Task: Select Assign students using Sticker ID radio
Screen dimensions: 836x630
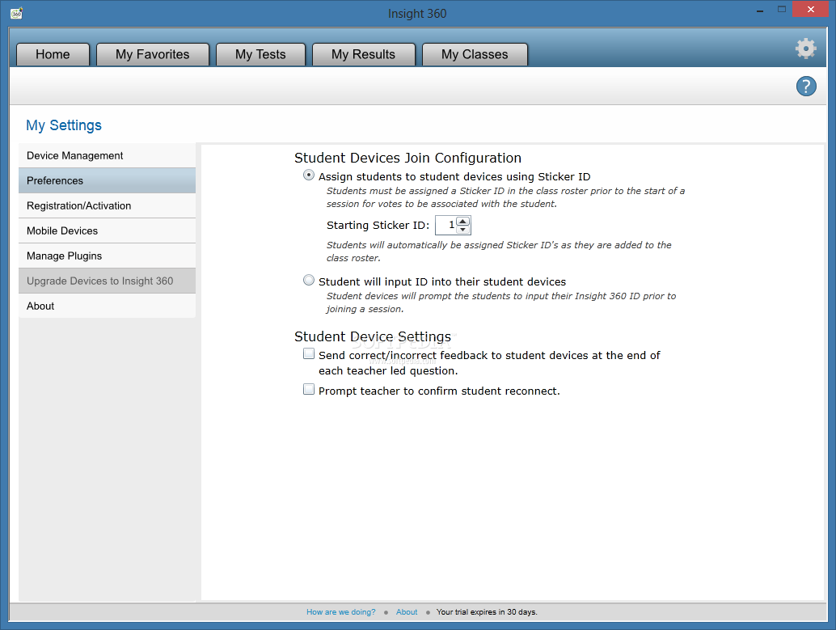Action: (x=309, y=175)
